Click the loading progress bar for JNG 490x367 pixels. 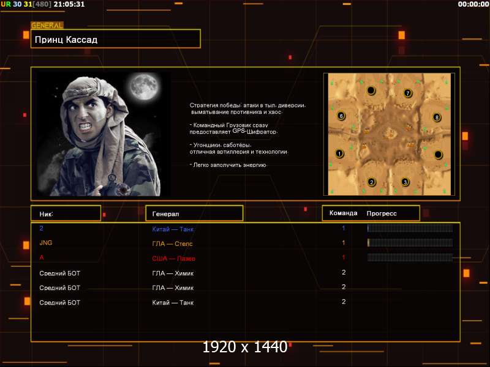point(410,243)
